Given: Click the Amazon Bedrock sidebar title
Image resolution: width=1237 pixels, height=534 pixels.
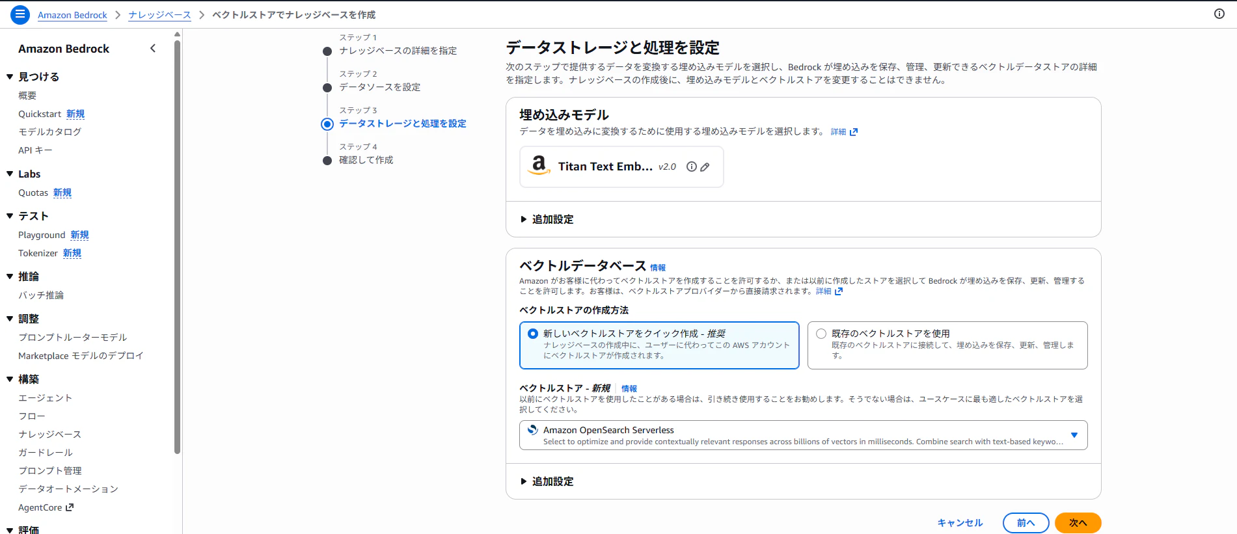Looking at the screenshot, I should (64, 49).
